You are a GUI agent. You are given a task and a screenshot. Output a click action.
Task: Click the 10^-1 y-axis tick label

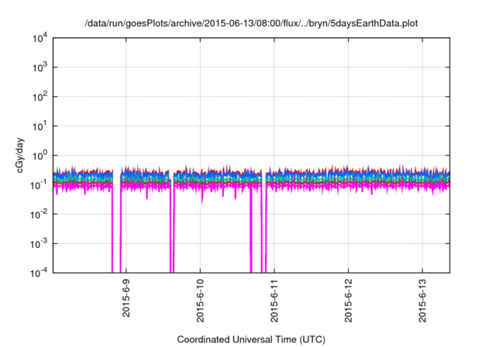(x=39, y=185)
